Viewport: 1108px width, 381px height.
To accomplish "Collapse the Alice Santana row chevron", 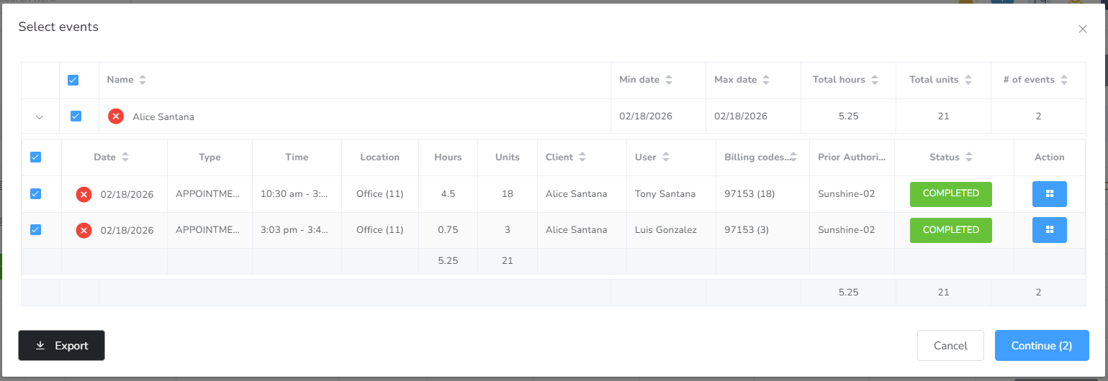I will pyautogui.click(x=40, y=116).
